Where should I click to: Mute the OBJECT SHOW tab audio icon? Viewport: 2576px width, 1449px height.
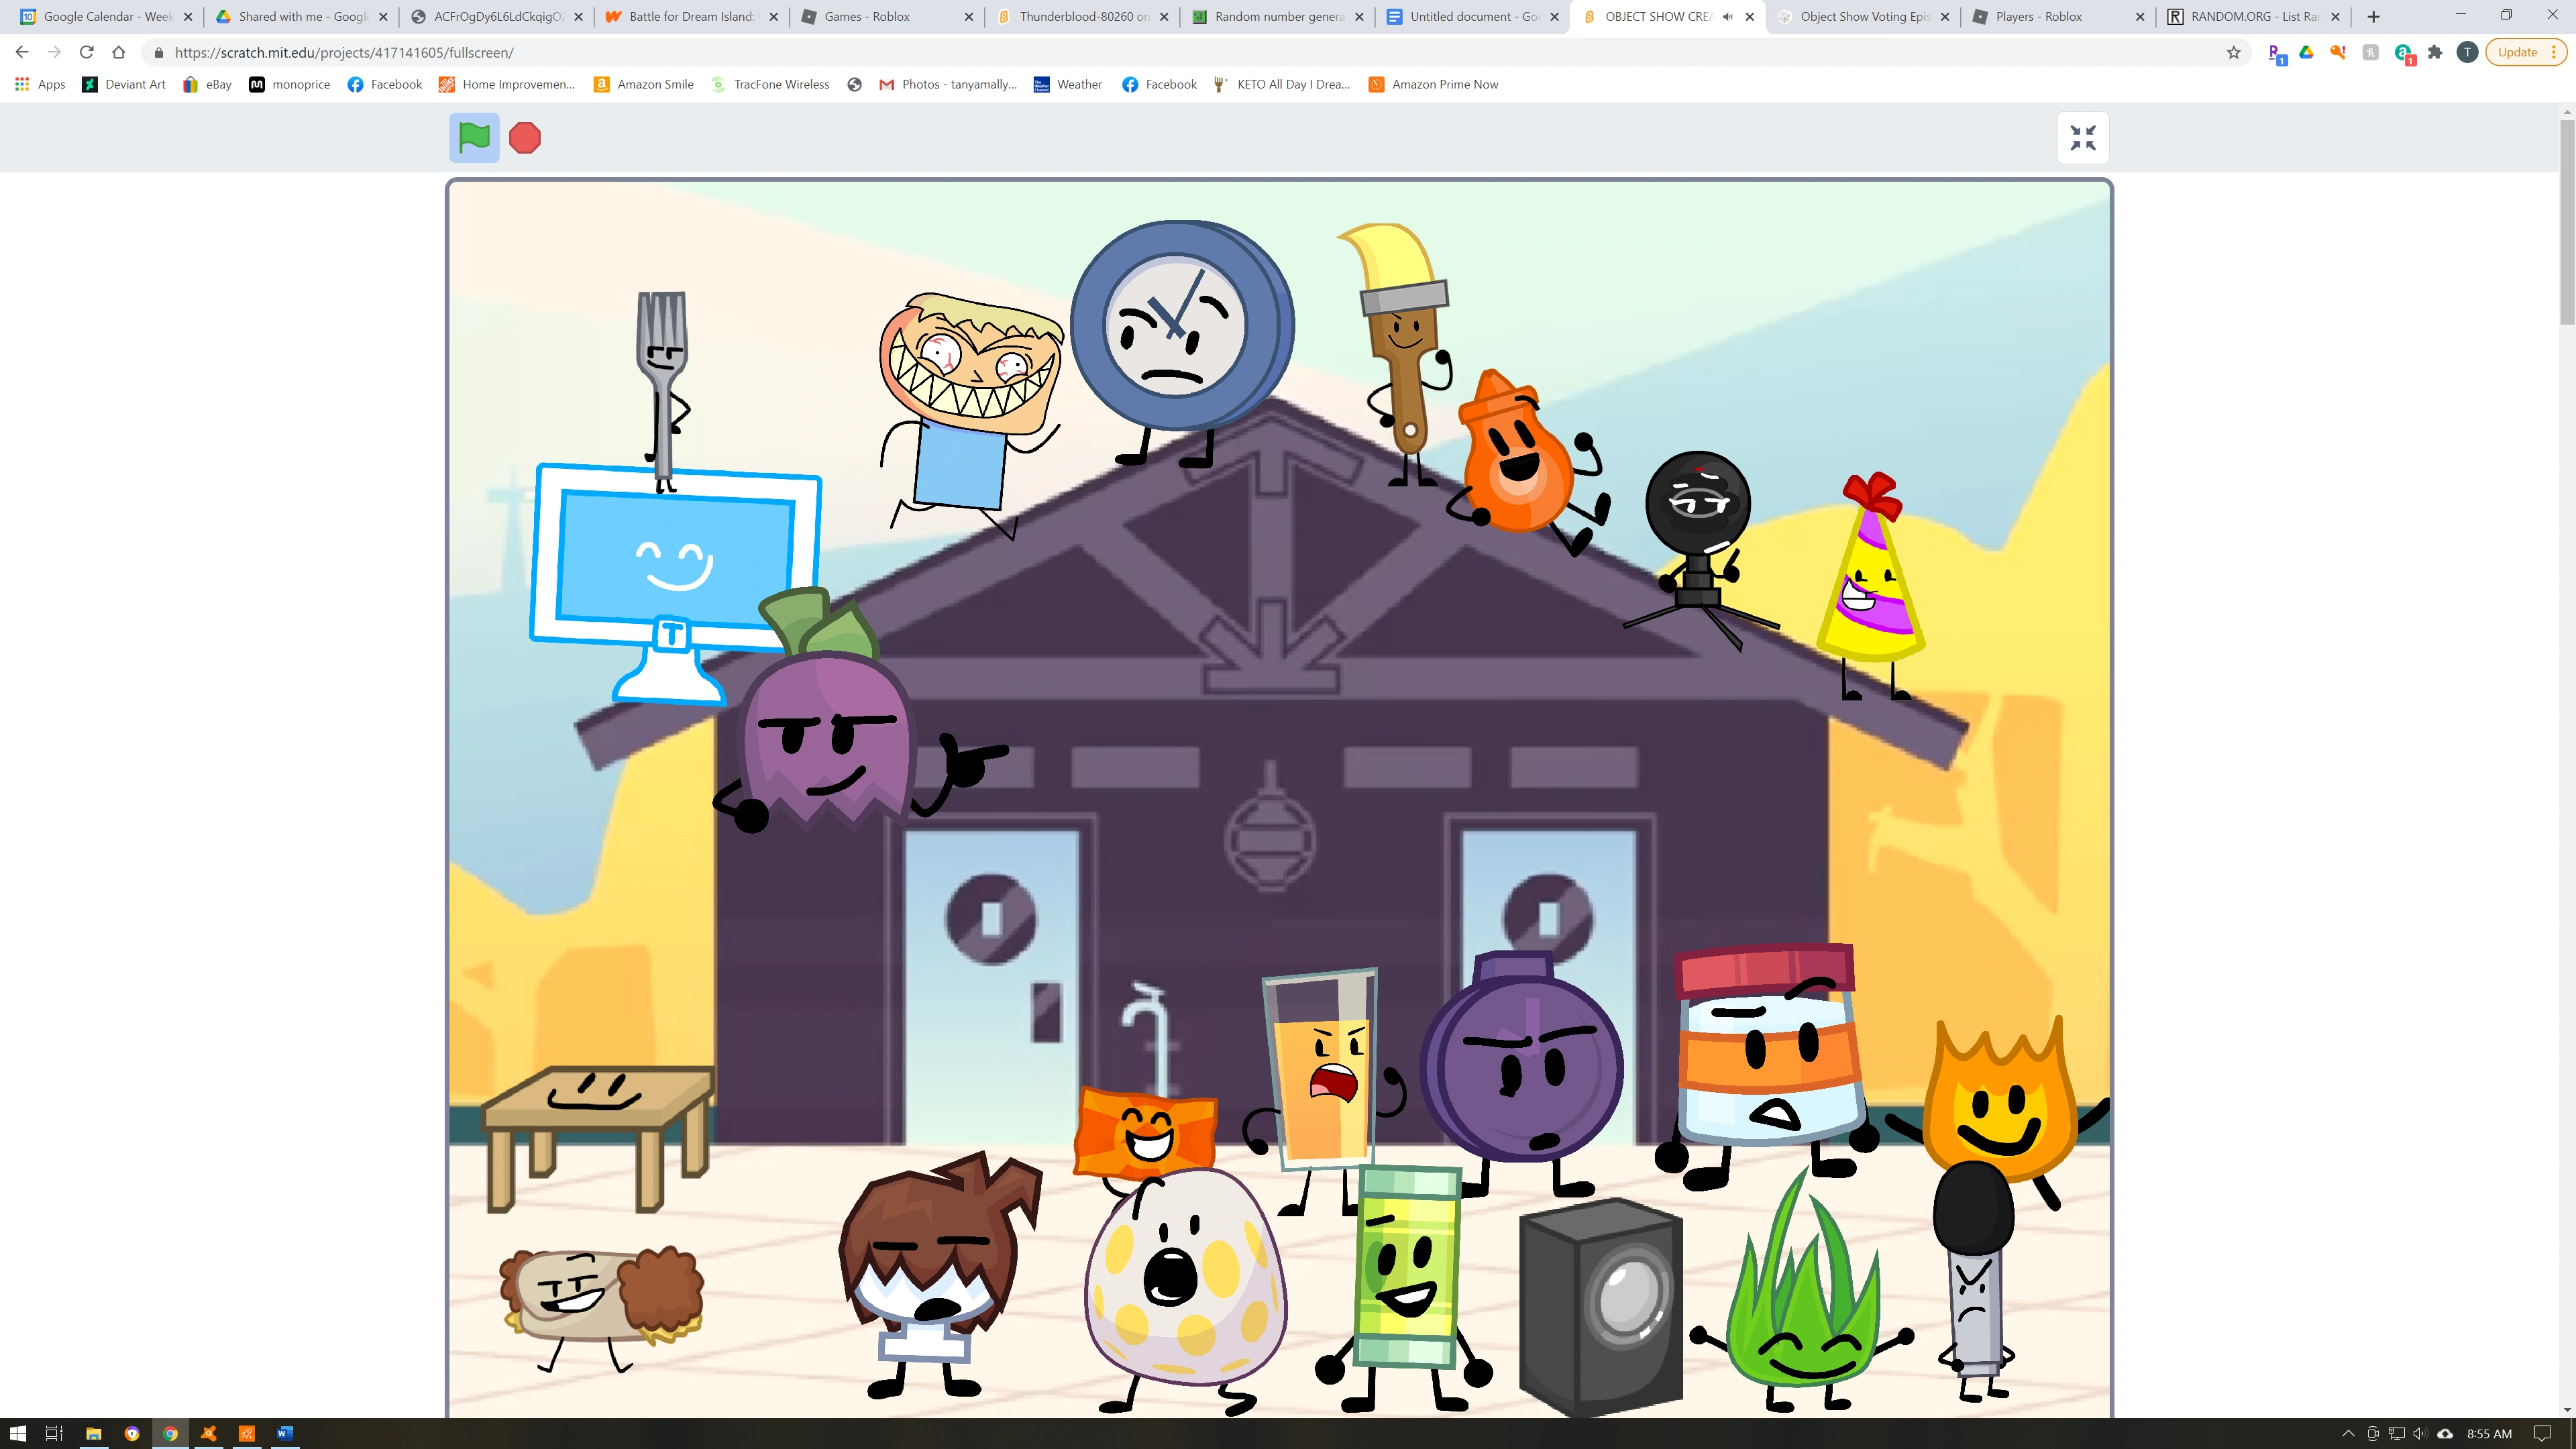pyautogui.click(x=1727, y=17)
